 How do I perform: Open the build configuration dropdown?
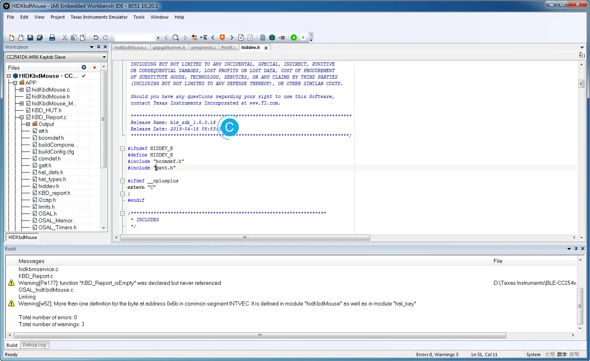[x=104, y=57]
